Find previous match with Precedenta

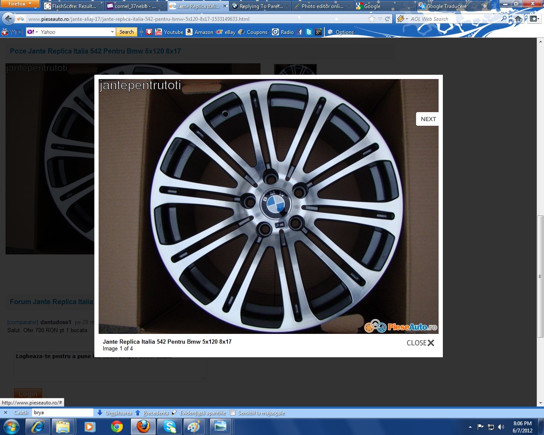pos(152,412)
